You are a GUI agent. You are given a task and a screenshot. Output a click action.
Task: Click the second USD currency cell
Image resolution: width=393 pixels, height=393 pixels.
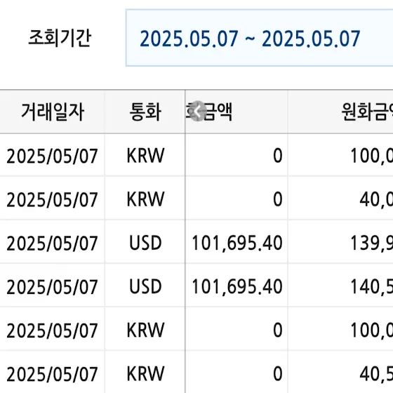tap(145, 286)
